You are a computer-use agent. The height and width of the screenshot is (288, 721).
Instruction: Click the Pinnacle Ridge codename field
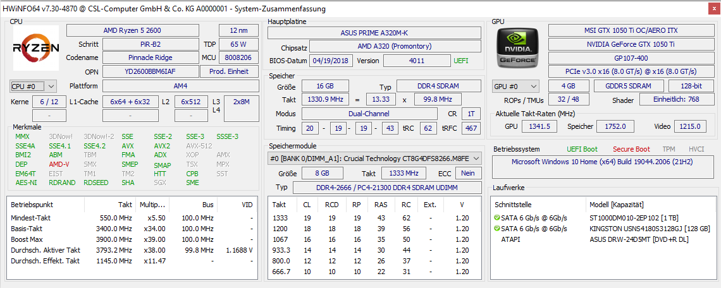pos(151,58)
